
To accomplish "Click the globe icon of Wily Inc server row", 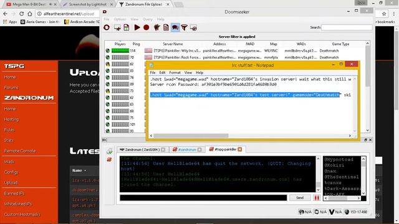I will 108,50.
